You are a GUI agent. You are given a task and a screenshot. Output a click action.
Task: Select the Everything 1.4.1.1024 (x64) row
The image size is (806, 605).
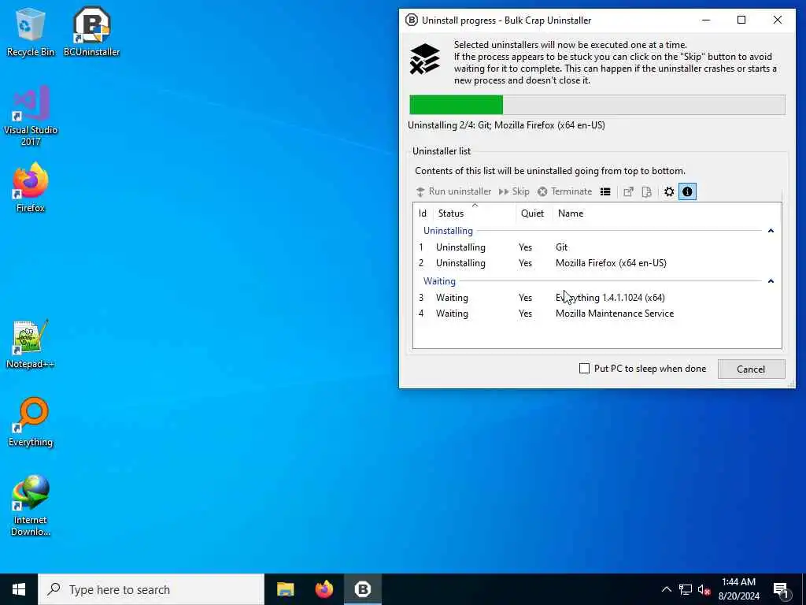[597, 297]
